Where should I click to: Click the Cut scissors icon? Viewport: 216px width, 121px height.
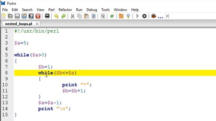(73, 16)
